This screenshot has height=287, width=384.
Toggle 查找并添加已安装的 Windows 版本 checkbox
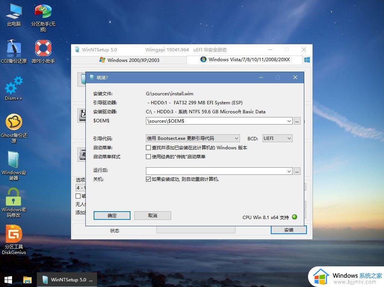148,147
